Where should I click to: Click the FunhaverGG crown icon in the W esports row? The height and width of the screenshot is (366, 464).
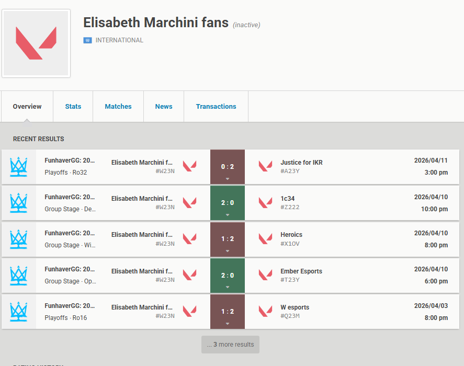19,312
